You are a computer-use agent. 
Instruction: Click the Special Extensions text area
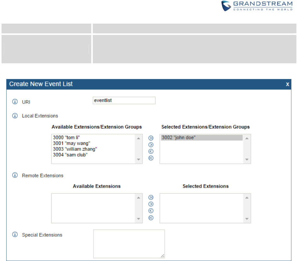(x=129, y=244)
